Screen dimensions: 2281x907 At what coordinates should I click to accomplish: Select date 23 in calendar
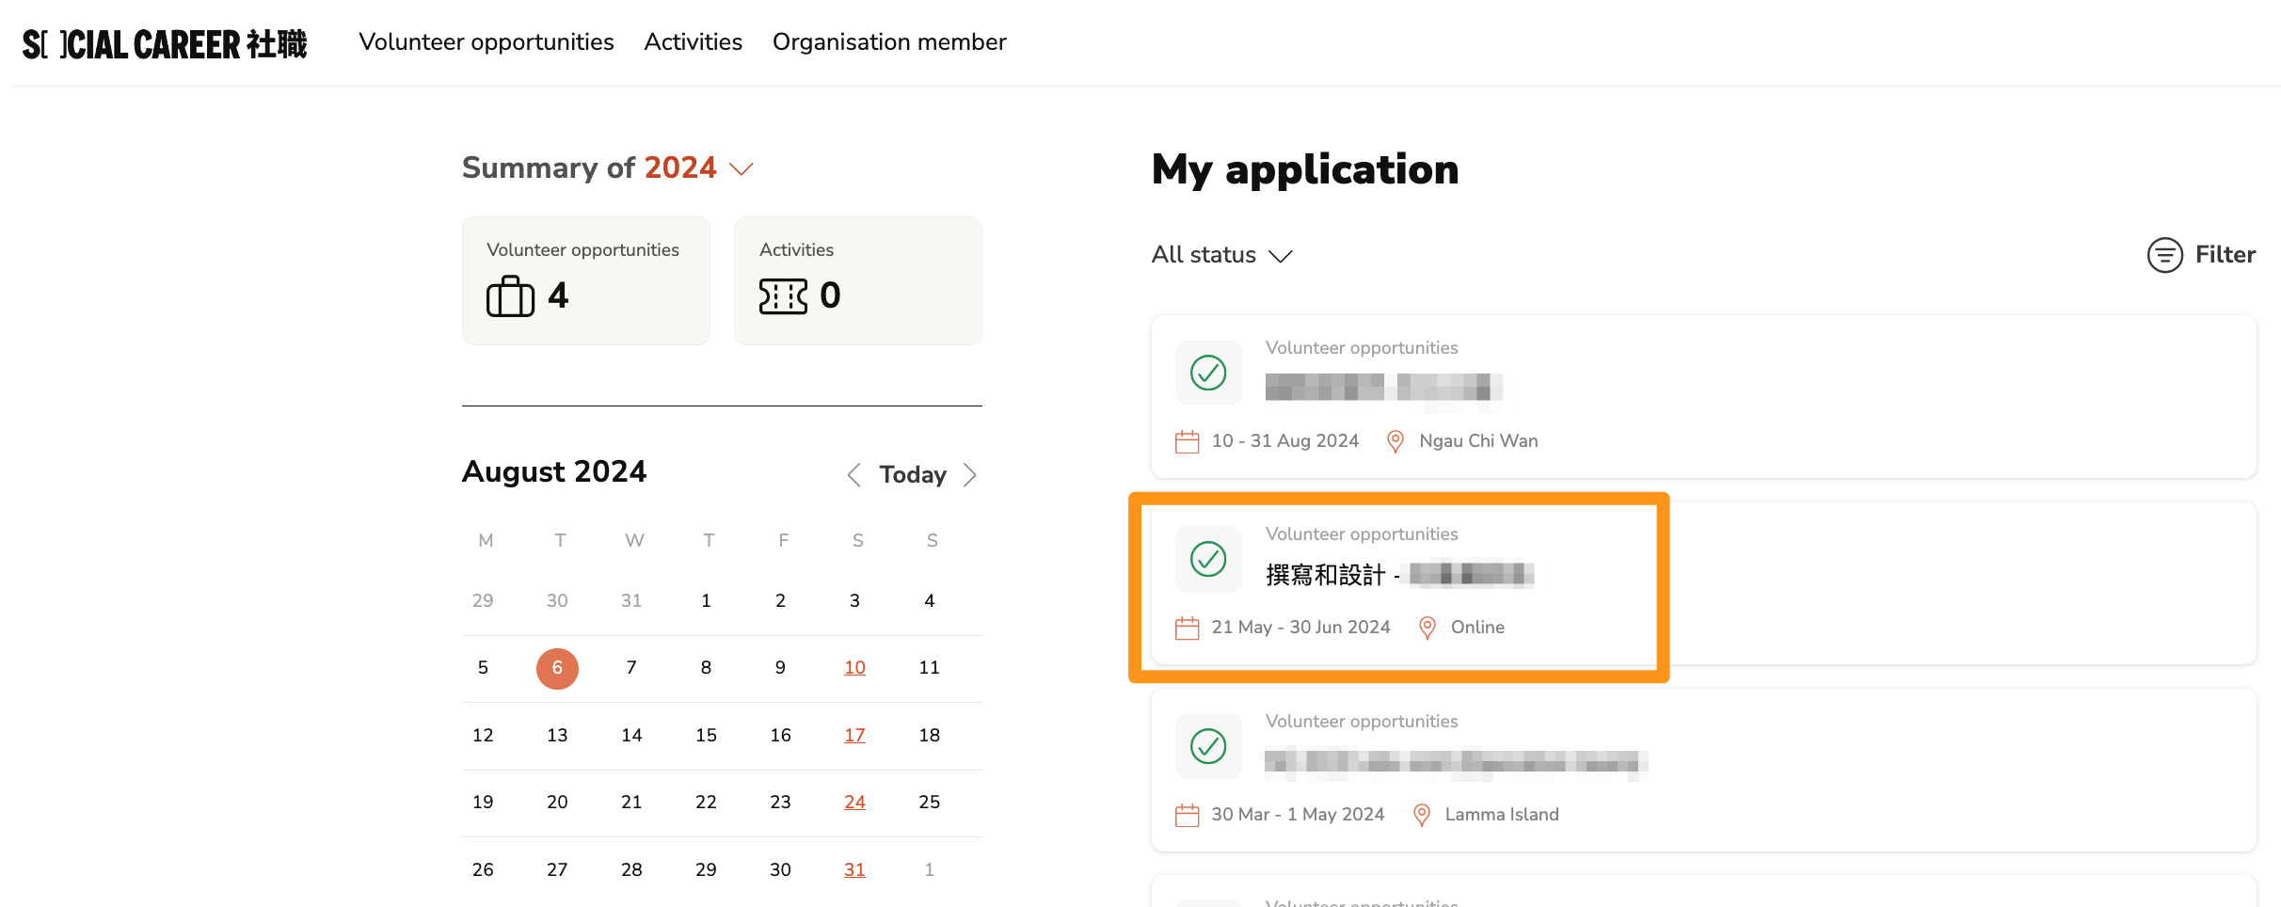[780, 803]
